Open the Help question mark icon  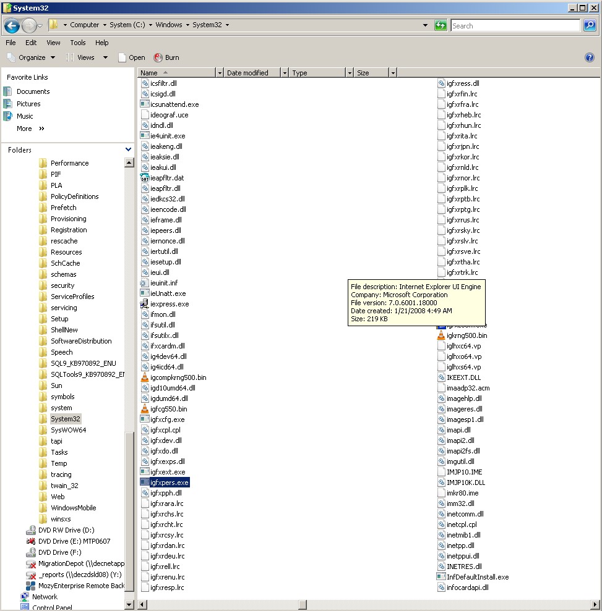[589, 57]
